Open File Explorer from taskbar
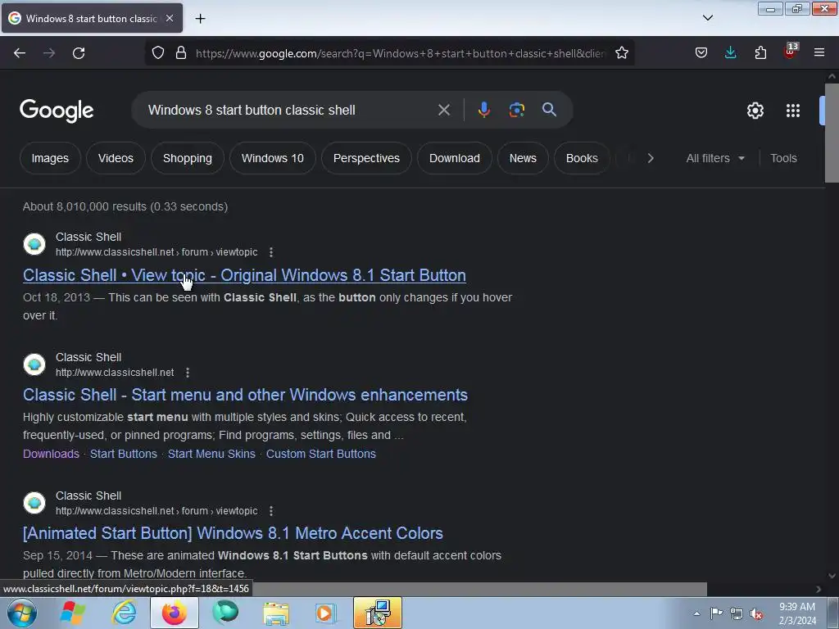 (x=276, y=613)
